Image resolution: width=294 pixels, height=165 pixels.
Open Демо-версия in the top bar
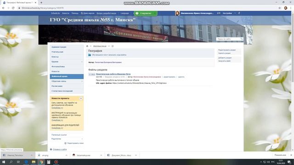(88, 13)
